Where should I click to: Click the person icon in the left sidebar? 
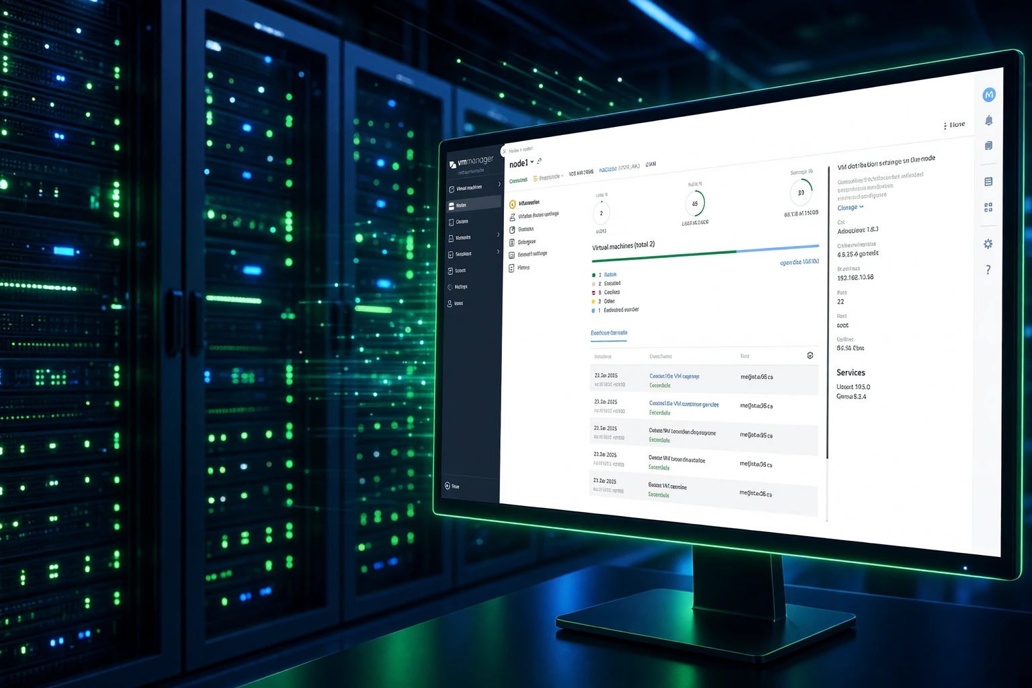[449, 304]
